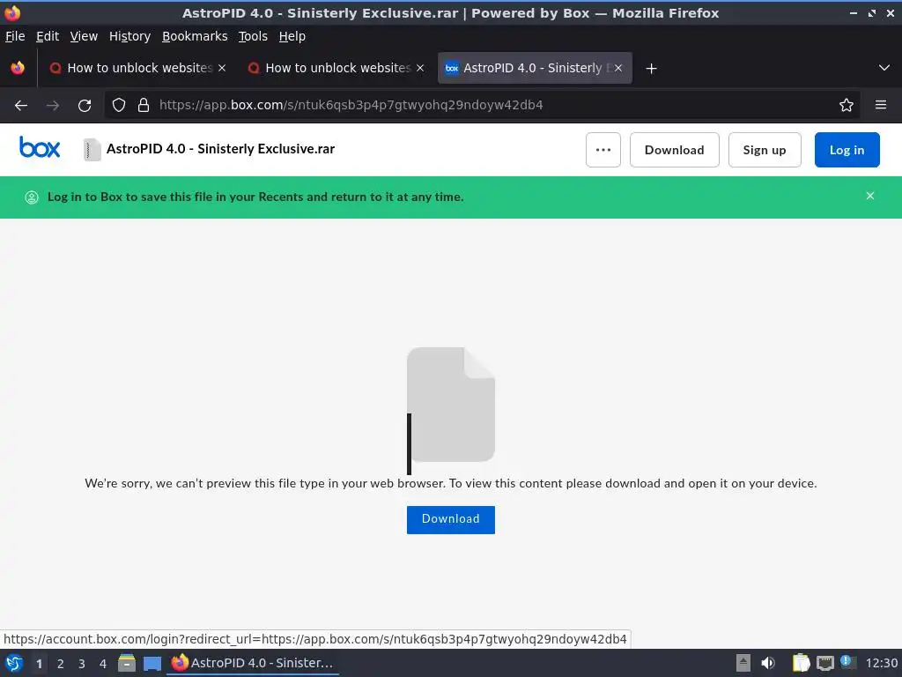Click the Box logo
Screen dimensions: 902x677
coord(39,148)
